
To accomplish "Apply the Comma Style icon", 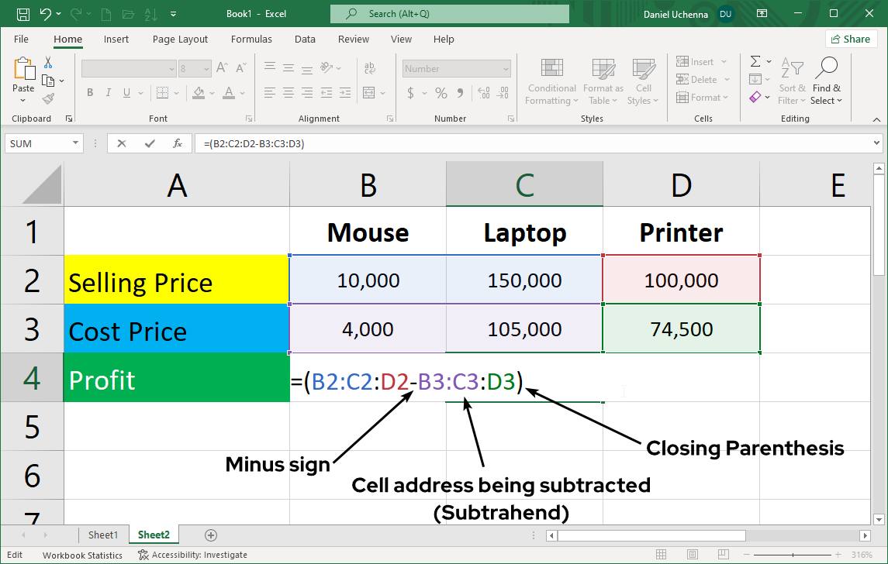I will click(461, 92).
